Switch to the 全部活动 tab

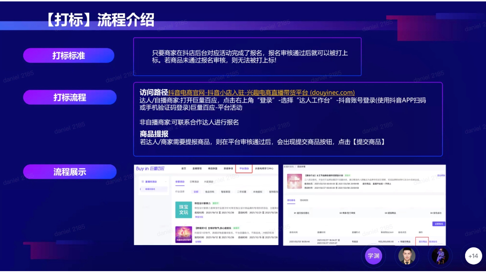point(180,182)
